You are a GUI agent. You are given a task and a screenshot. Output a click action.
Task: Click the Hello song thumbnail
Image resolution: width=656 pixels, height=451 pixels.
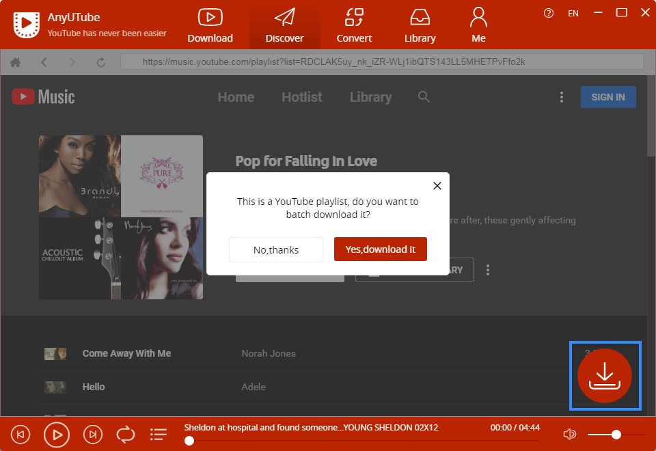click(55, 387)
